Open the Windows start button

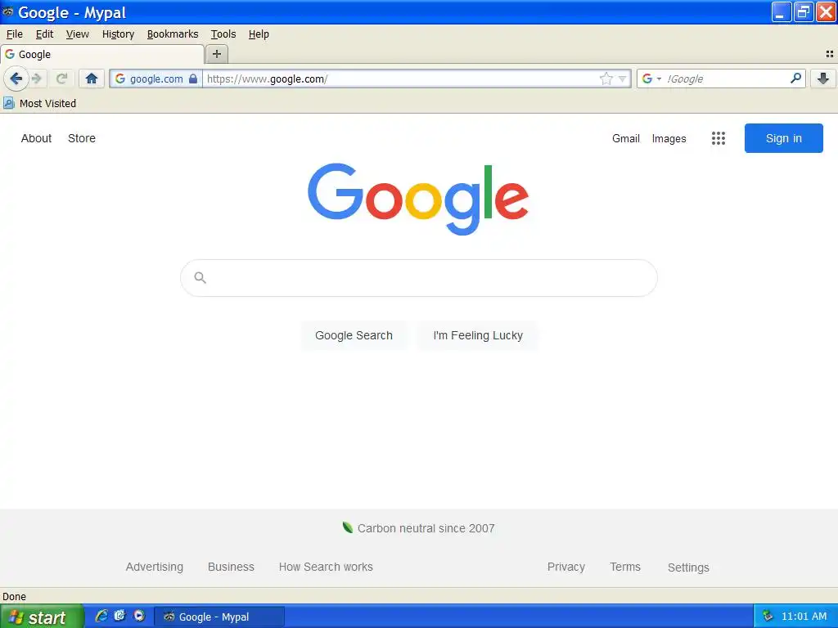42,617
